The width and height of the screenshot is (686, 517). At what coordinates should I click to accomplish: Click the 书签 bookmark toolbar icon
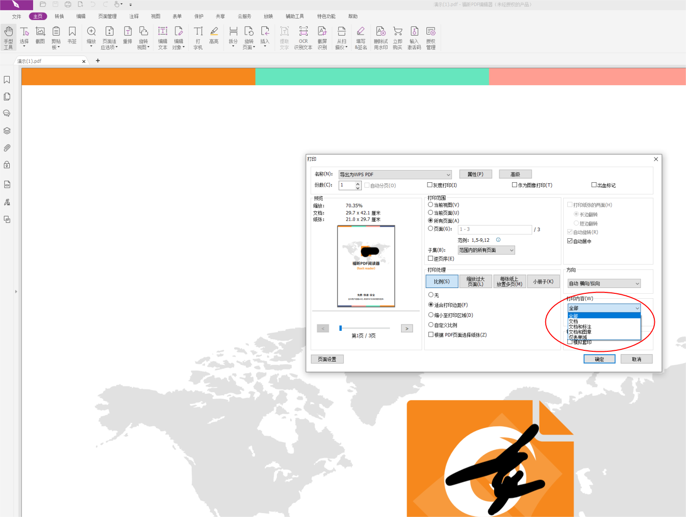coord(72,36)
